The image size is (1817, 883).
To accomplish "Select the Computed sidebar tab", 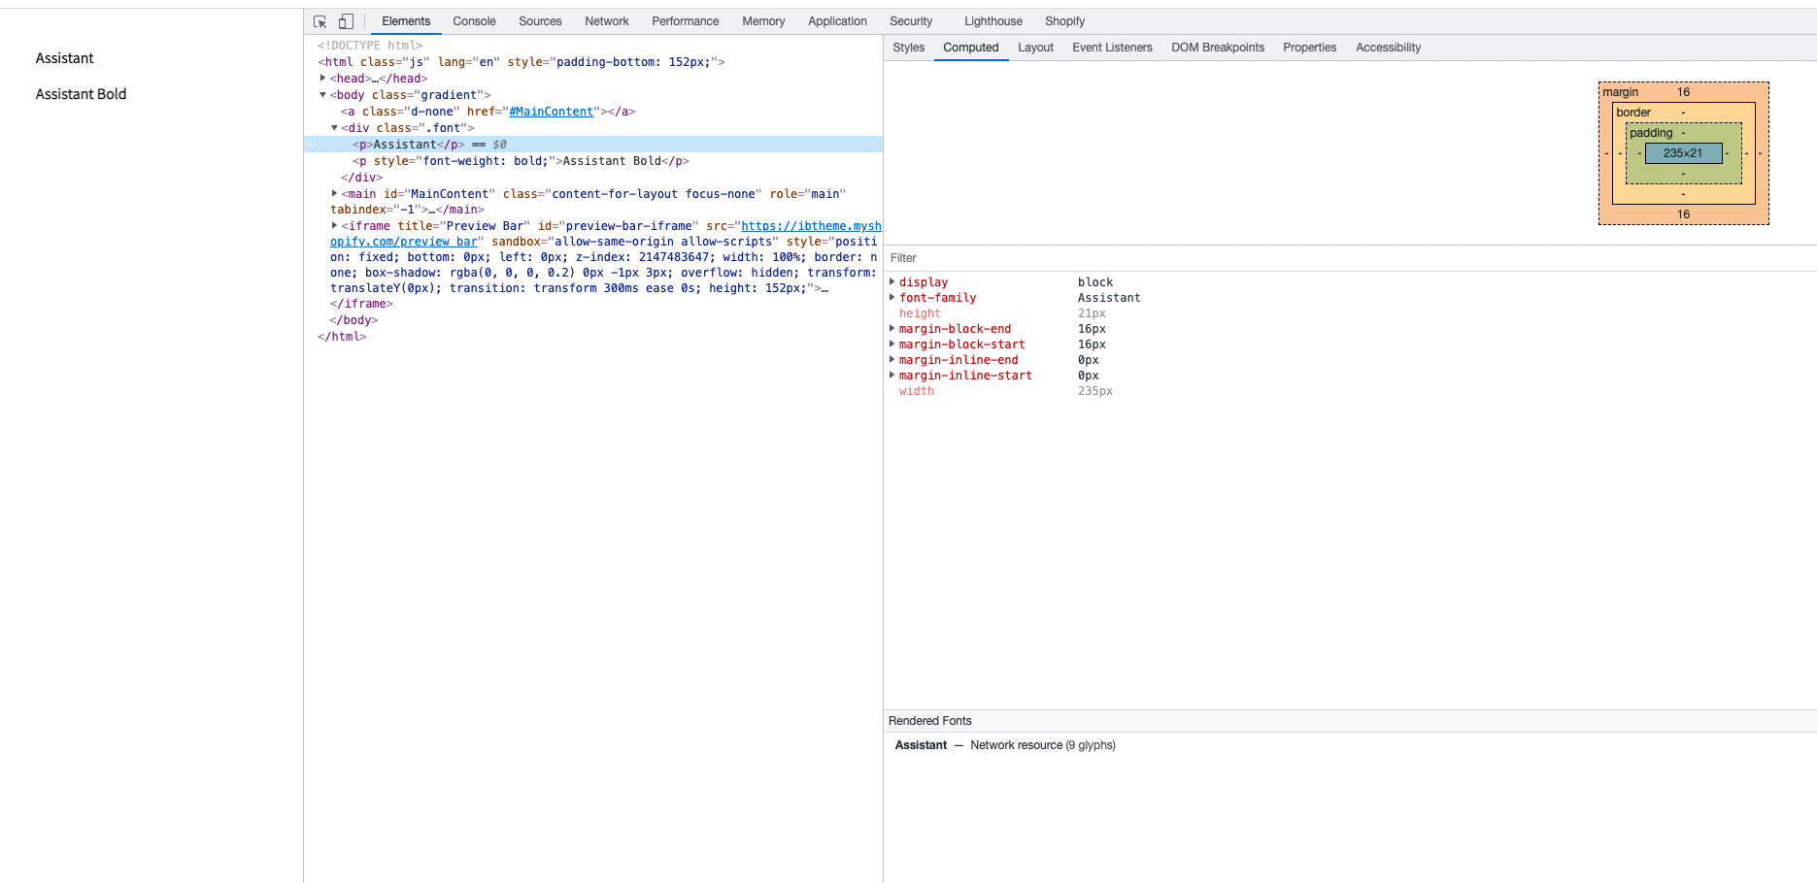I will pos(971,48).
